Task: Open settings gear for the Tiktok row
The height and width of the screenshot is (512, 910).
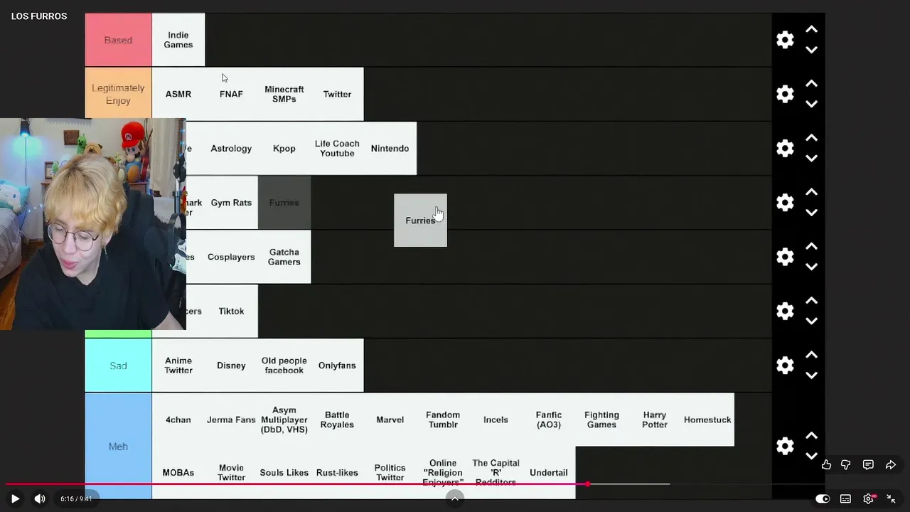Action: 785,311
